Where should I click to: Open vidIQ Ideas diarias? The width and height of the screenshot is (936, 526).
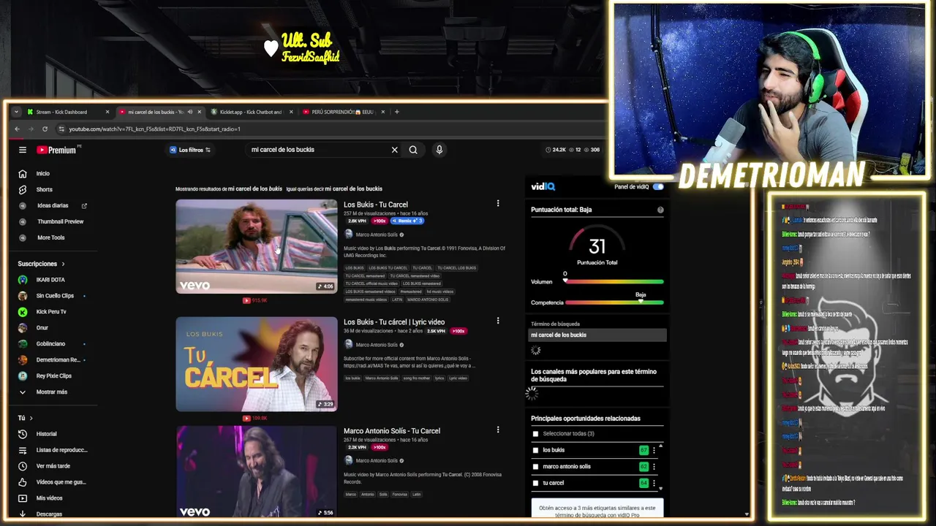point(53,206)
